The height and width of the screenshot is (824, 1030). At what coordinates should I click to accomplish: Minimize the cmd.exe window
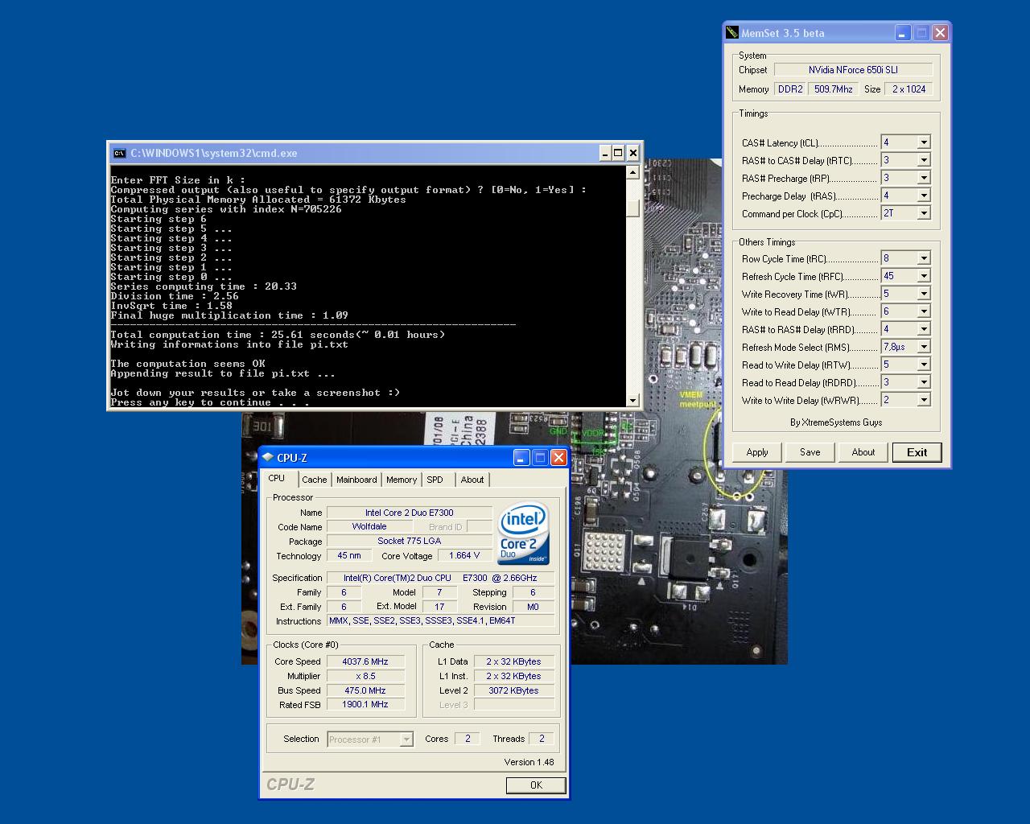[605, 153]
